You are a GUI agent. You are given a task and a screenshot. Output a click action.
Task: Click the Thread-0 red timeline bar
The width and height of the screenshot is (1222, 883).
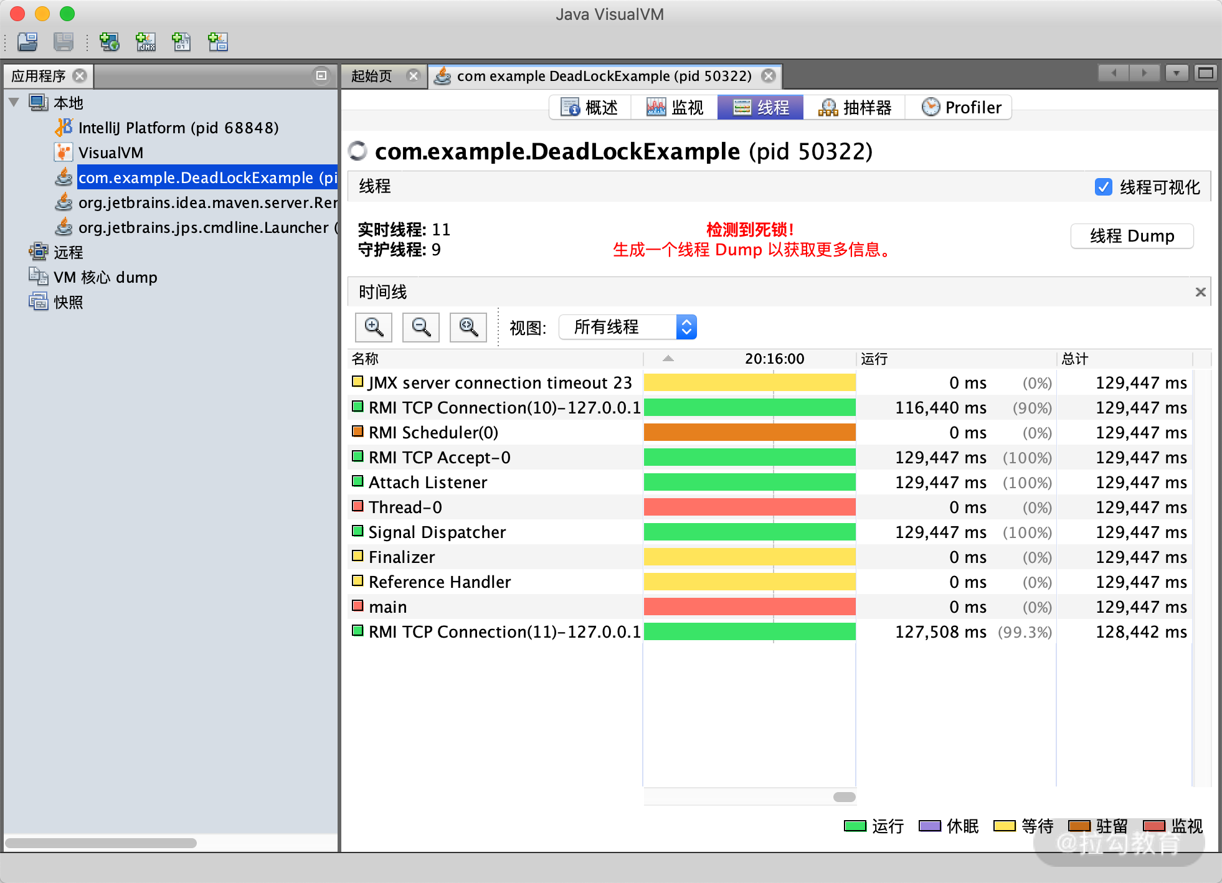pos(750,507)
